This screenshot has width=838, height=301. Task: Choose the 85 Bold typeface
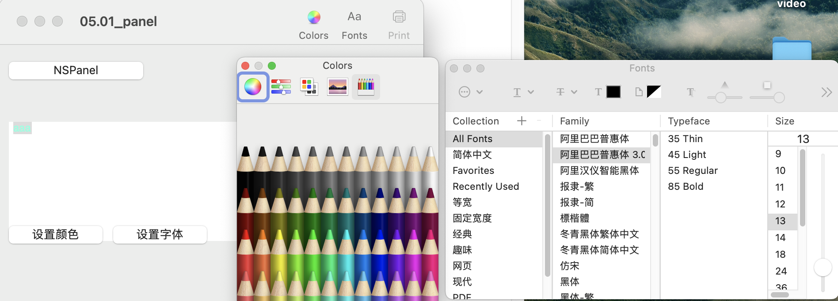coord(713,187)
